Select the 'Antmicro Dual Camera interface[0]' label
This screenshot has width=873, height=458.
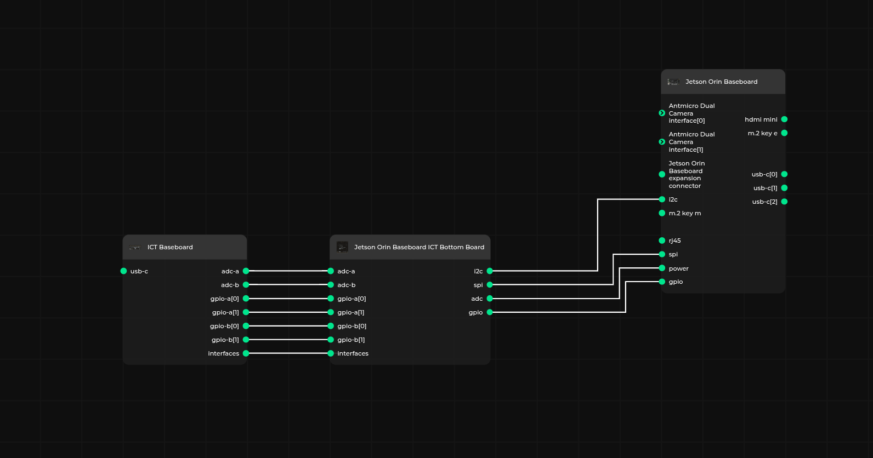click(x=691, y=113)
